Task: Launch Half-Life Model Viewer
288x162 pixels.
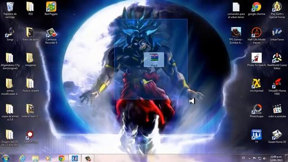Action: pyautogui.click(x=256, y=36)
